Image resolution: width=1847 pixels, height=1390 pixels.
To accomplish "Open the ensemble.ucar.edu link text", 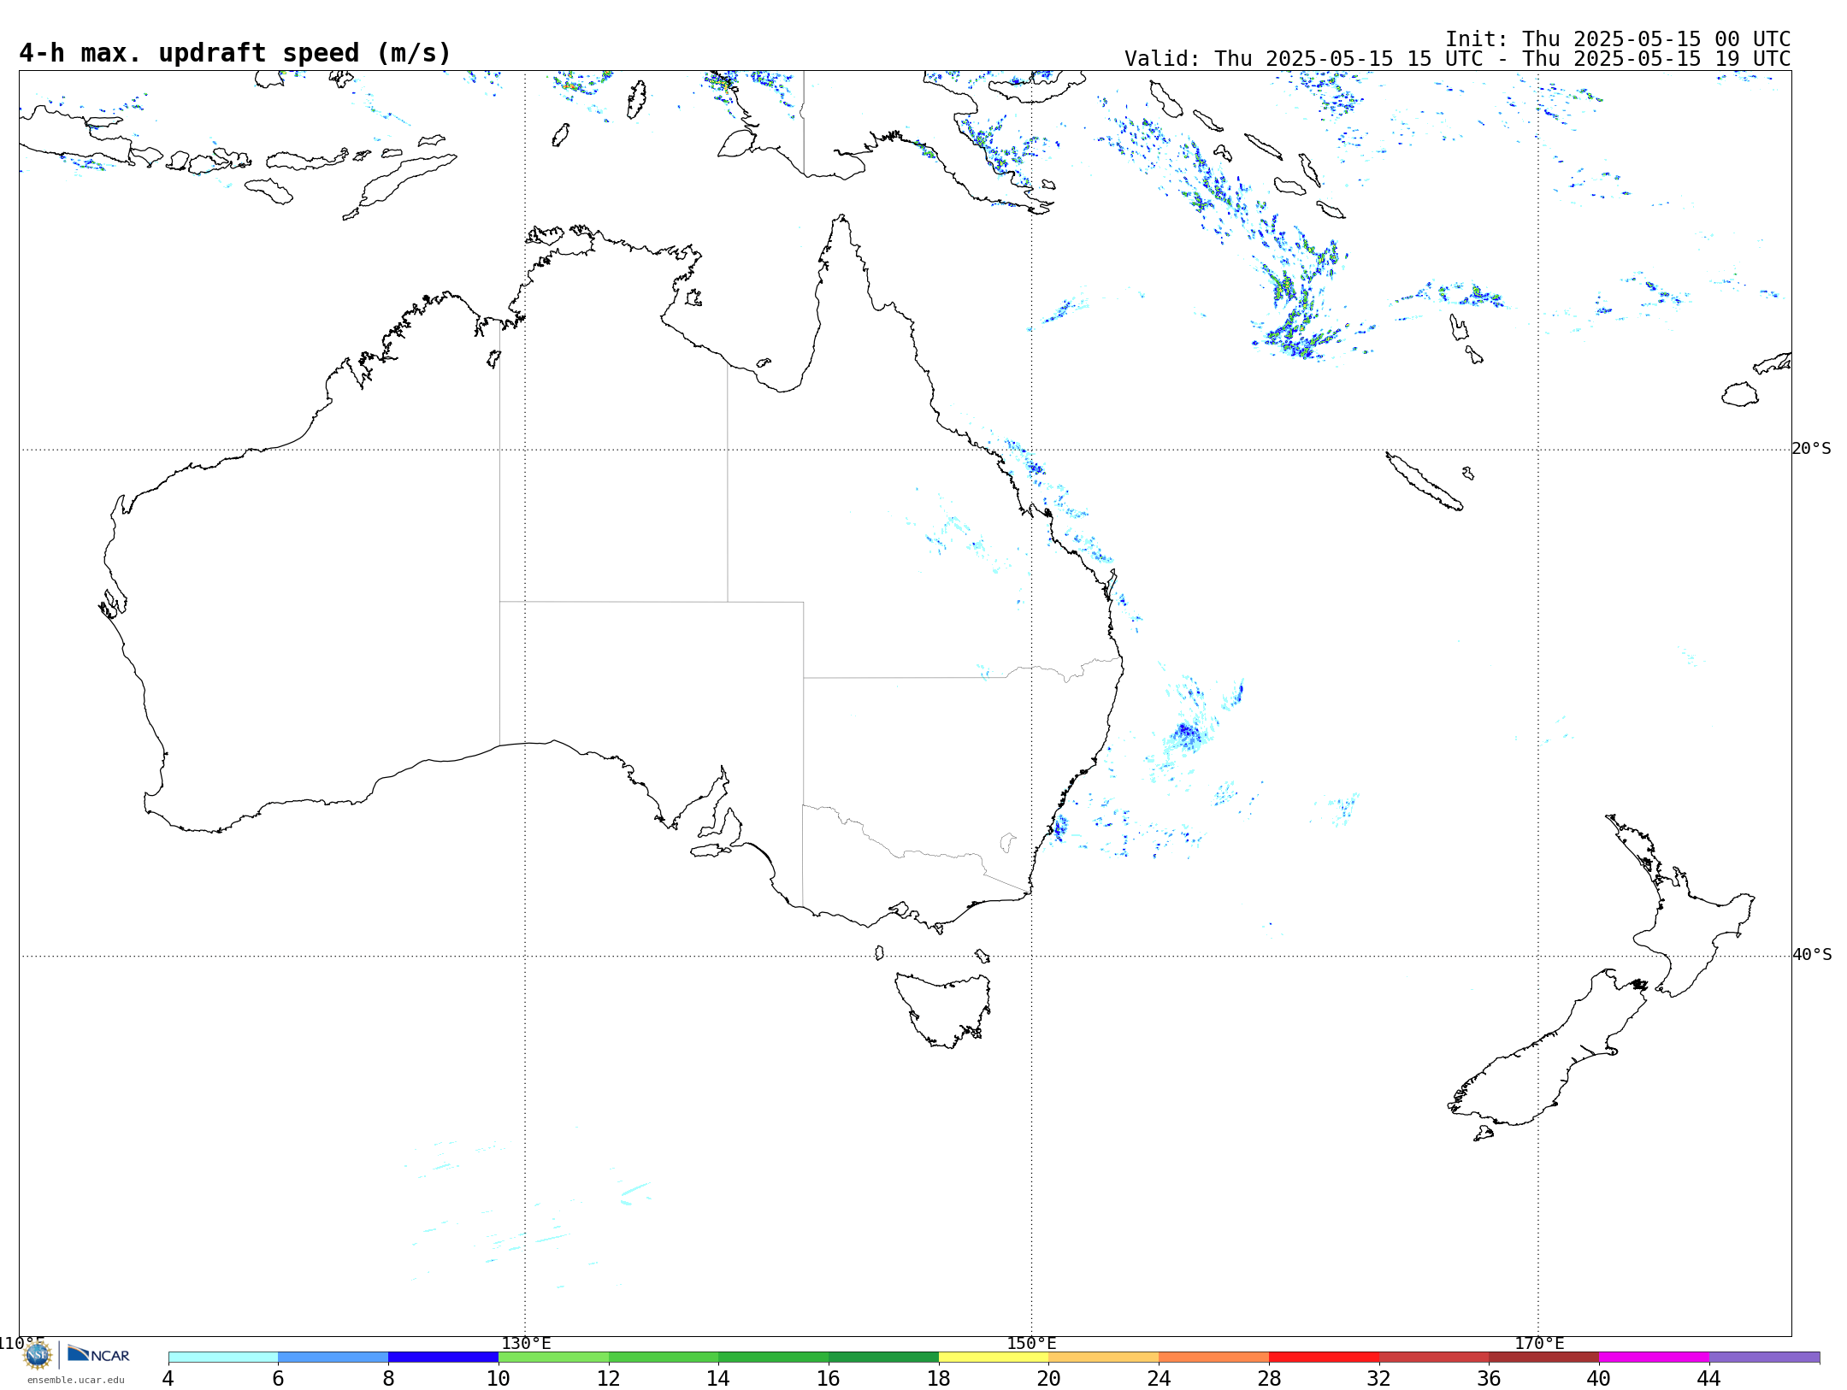I will [x=76, y=1380].
